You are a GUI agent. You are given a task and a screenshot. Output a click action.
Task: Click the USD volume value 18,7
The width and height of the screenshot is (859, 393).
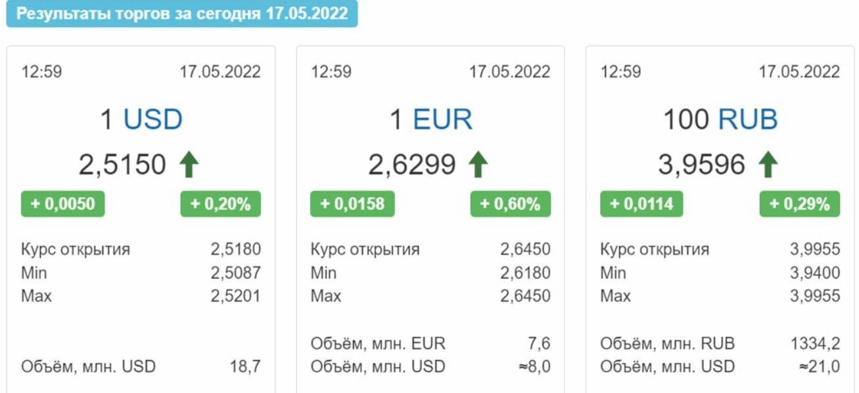pos(245,366)
